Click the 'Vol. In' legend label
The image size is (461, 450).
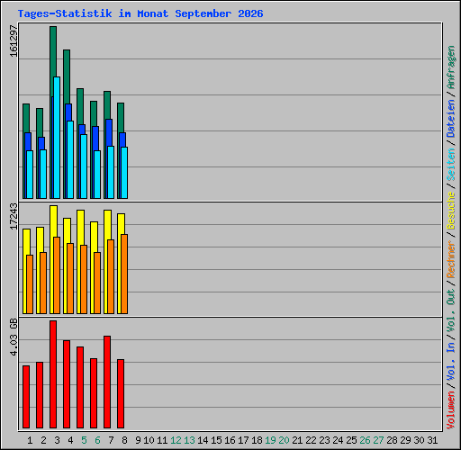tap(451, 363)
